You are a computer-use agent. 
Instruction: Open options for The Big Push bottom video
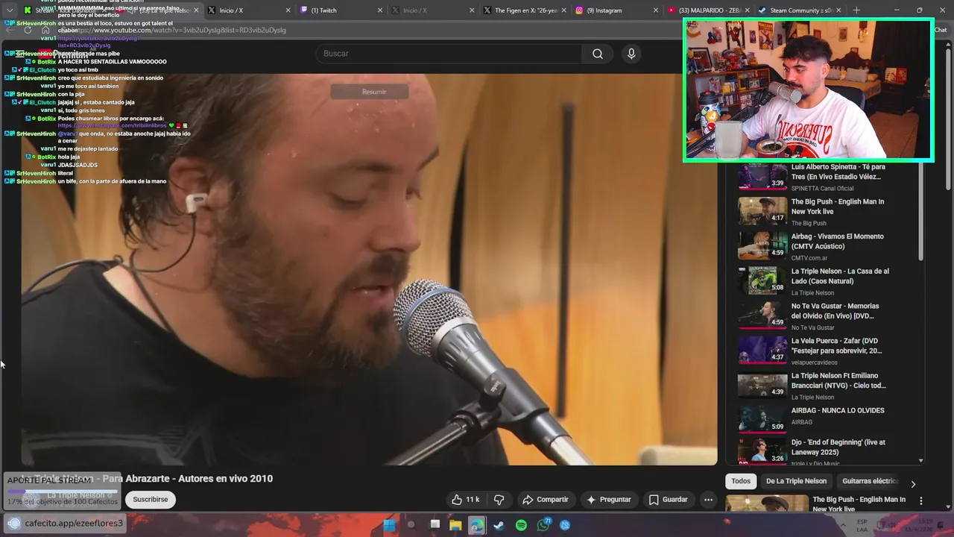point(920,500)
